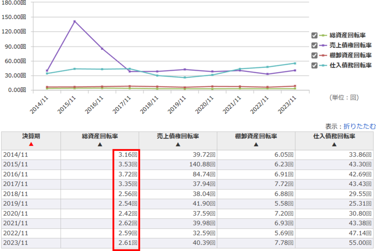Hide the 仕入債務回転率 series checkbox
This screenshot has width=376, height=251.
coord(314,65)
